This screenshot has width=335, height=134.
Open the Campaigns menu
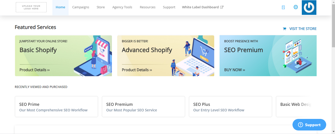[x=81, y=7]
